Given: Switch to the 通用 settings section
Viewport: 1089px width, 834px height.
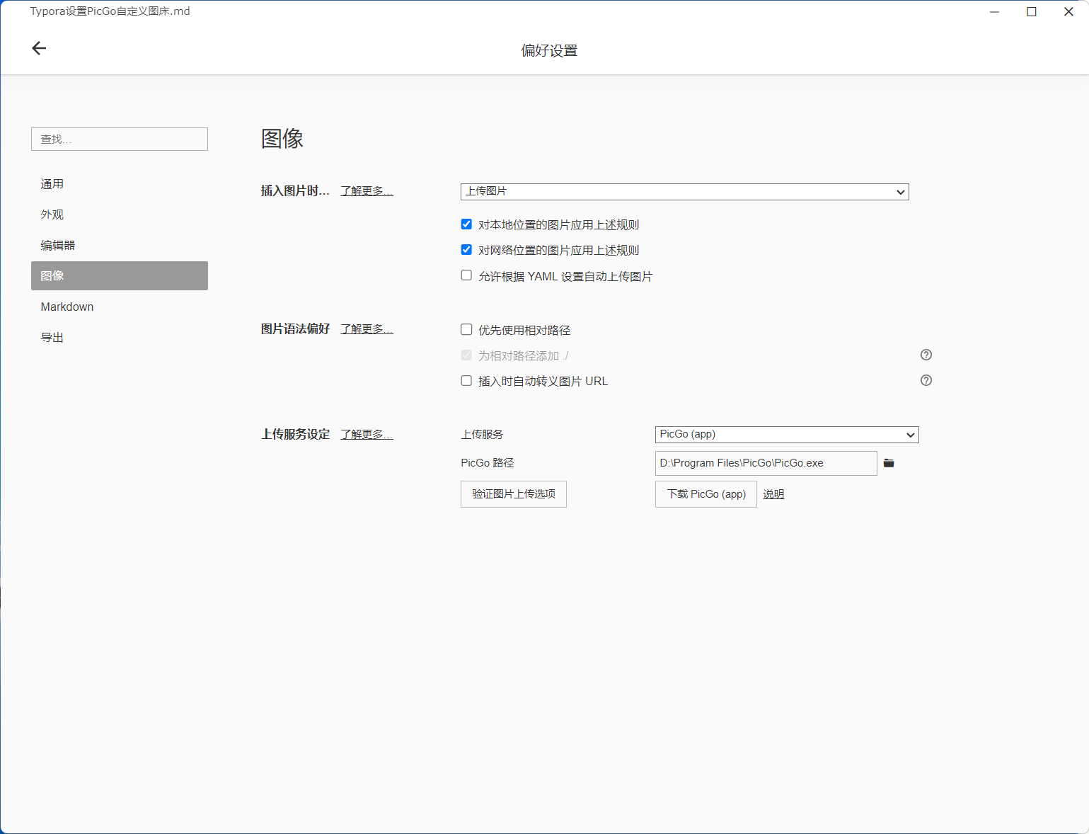Looking at the screenshot, I should click(x=52, y=184).
